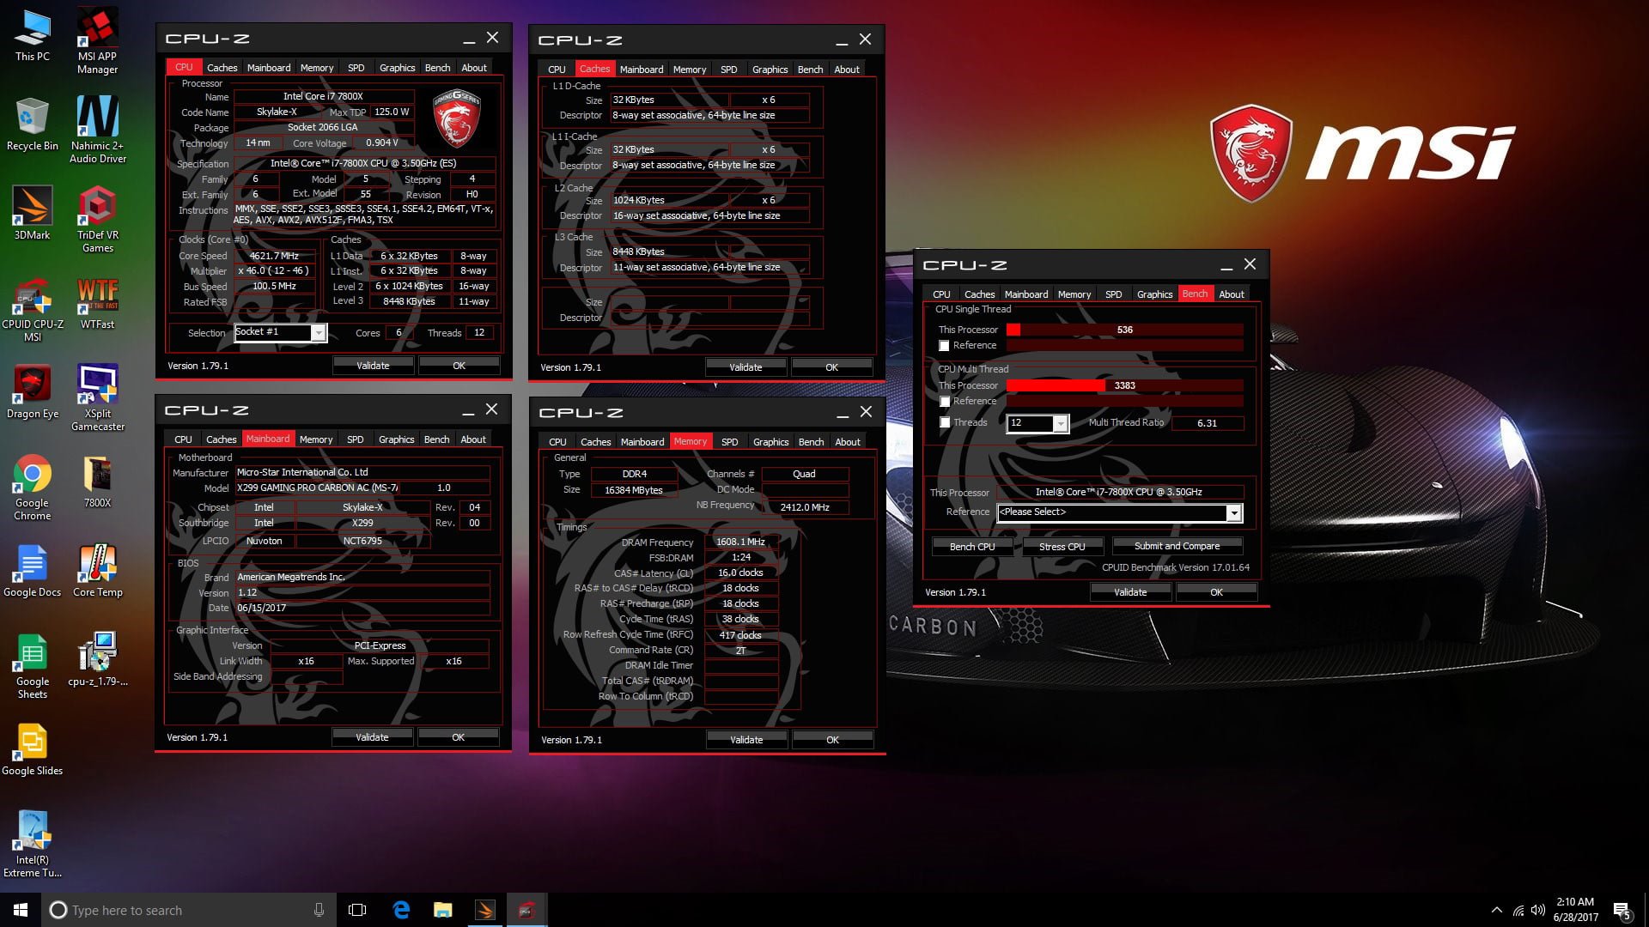
Task: Enable the Single Thread Reference checkbox
Action: point(944,346)
